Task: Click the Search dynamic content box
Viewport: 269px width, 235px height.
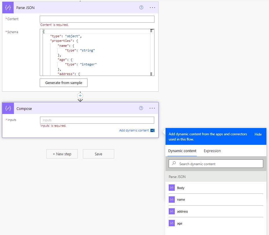Action: [x=216, y=163]
